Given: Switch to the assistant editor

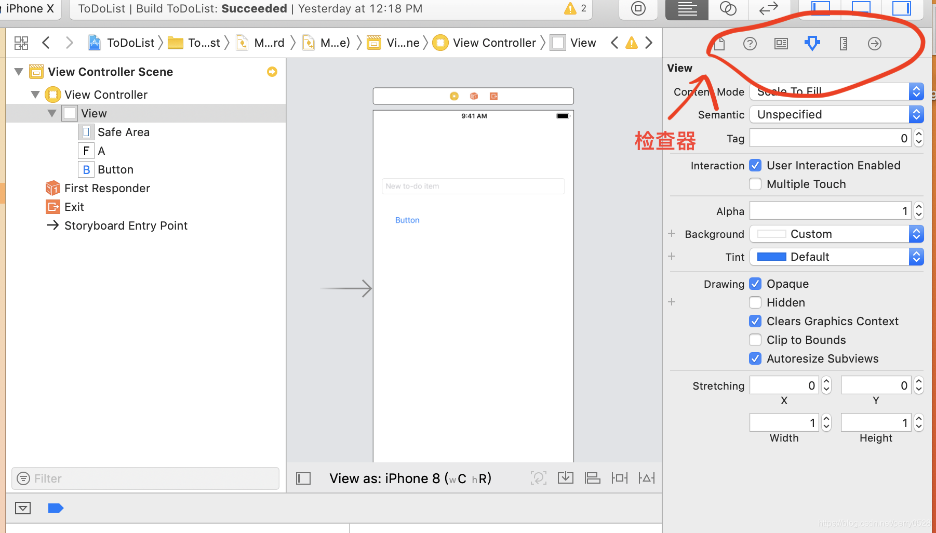Looking at the screenshot, I should (x=728, y=9).
